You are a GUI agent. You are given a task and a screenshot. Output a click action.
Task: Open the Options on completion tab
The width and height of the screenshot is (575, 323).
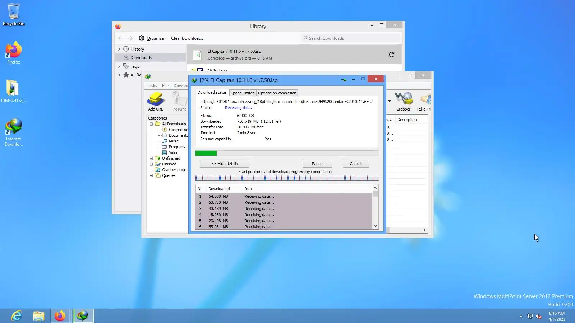coord(277,93)
